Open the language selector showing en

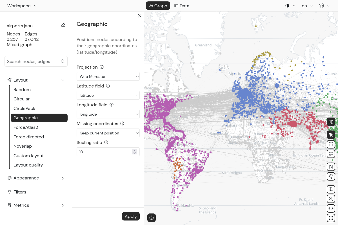pyautogui.click(x=307, y=6)
